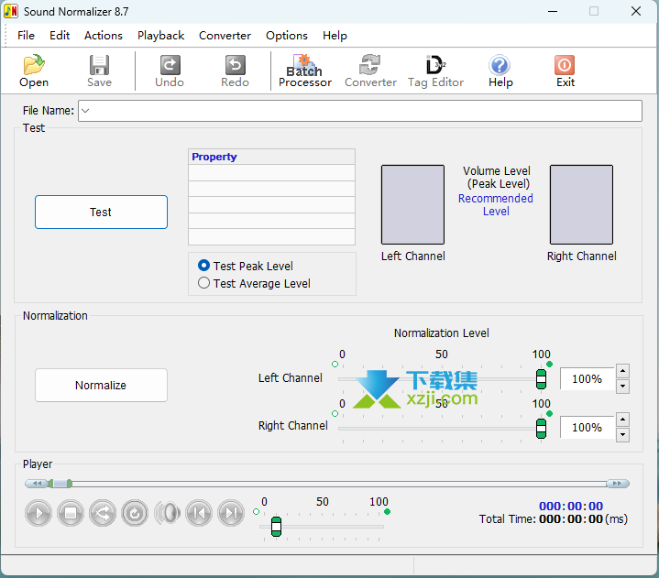This screenshot has height=578, width=659.
Task: Toggle the repeat playback icon
Action: click(x=135, y=513)
